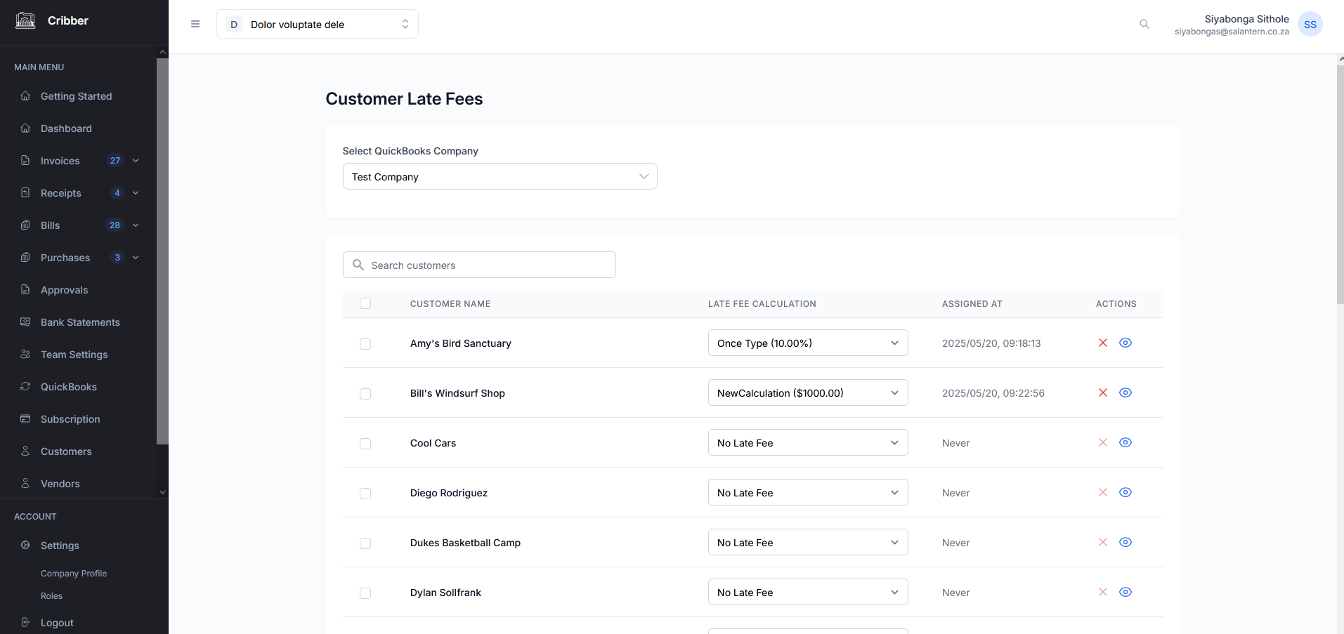Click the red X for Dukes Basketball Camp

1103,542
